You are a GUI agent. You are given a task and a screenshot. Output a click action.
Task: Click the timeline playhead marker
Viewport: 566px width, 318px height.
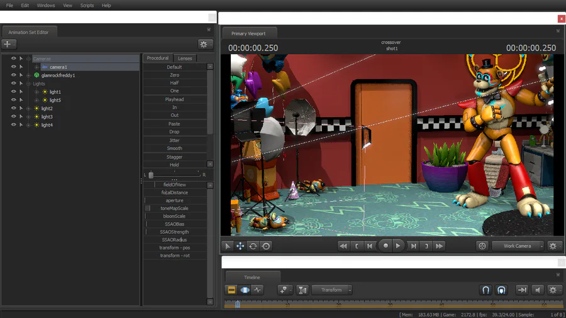238,304
